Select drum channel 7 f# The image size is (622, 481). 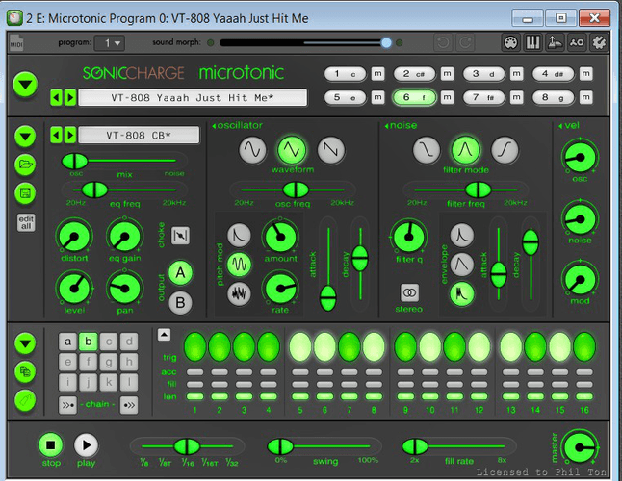tap(483, 97)
